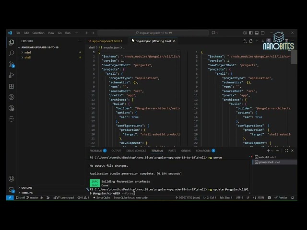
Task: Open the Accounts menu icon
Action: tap(12, 179)
